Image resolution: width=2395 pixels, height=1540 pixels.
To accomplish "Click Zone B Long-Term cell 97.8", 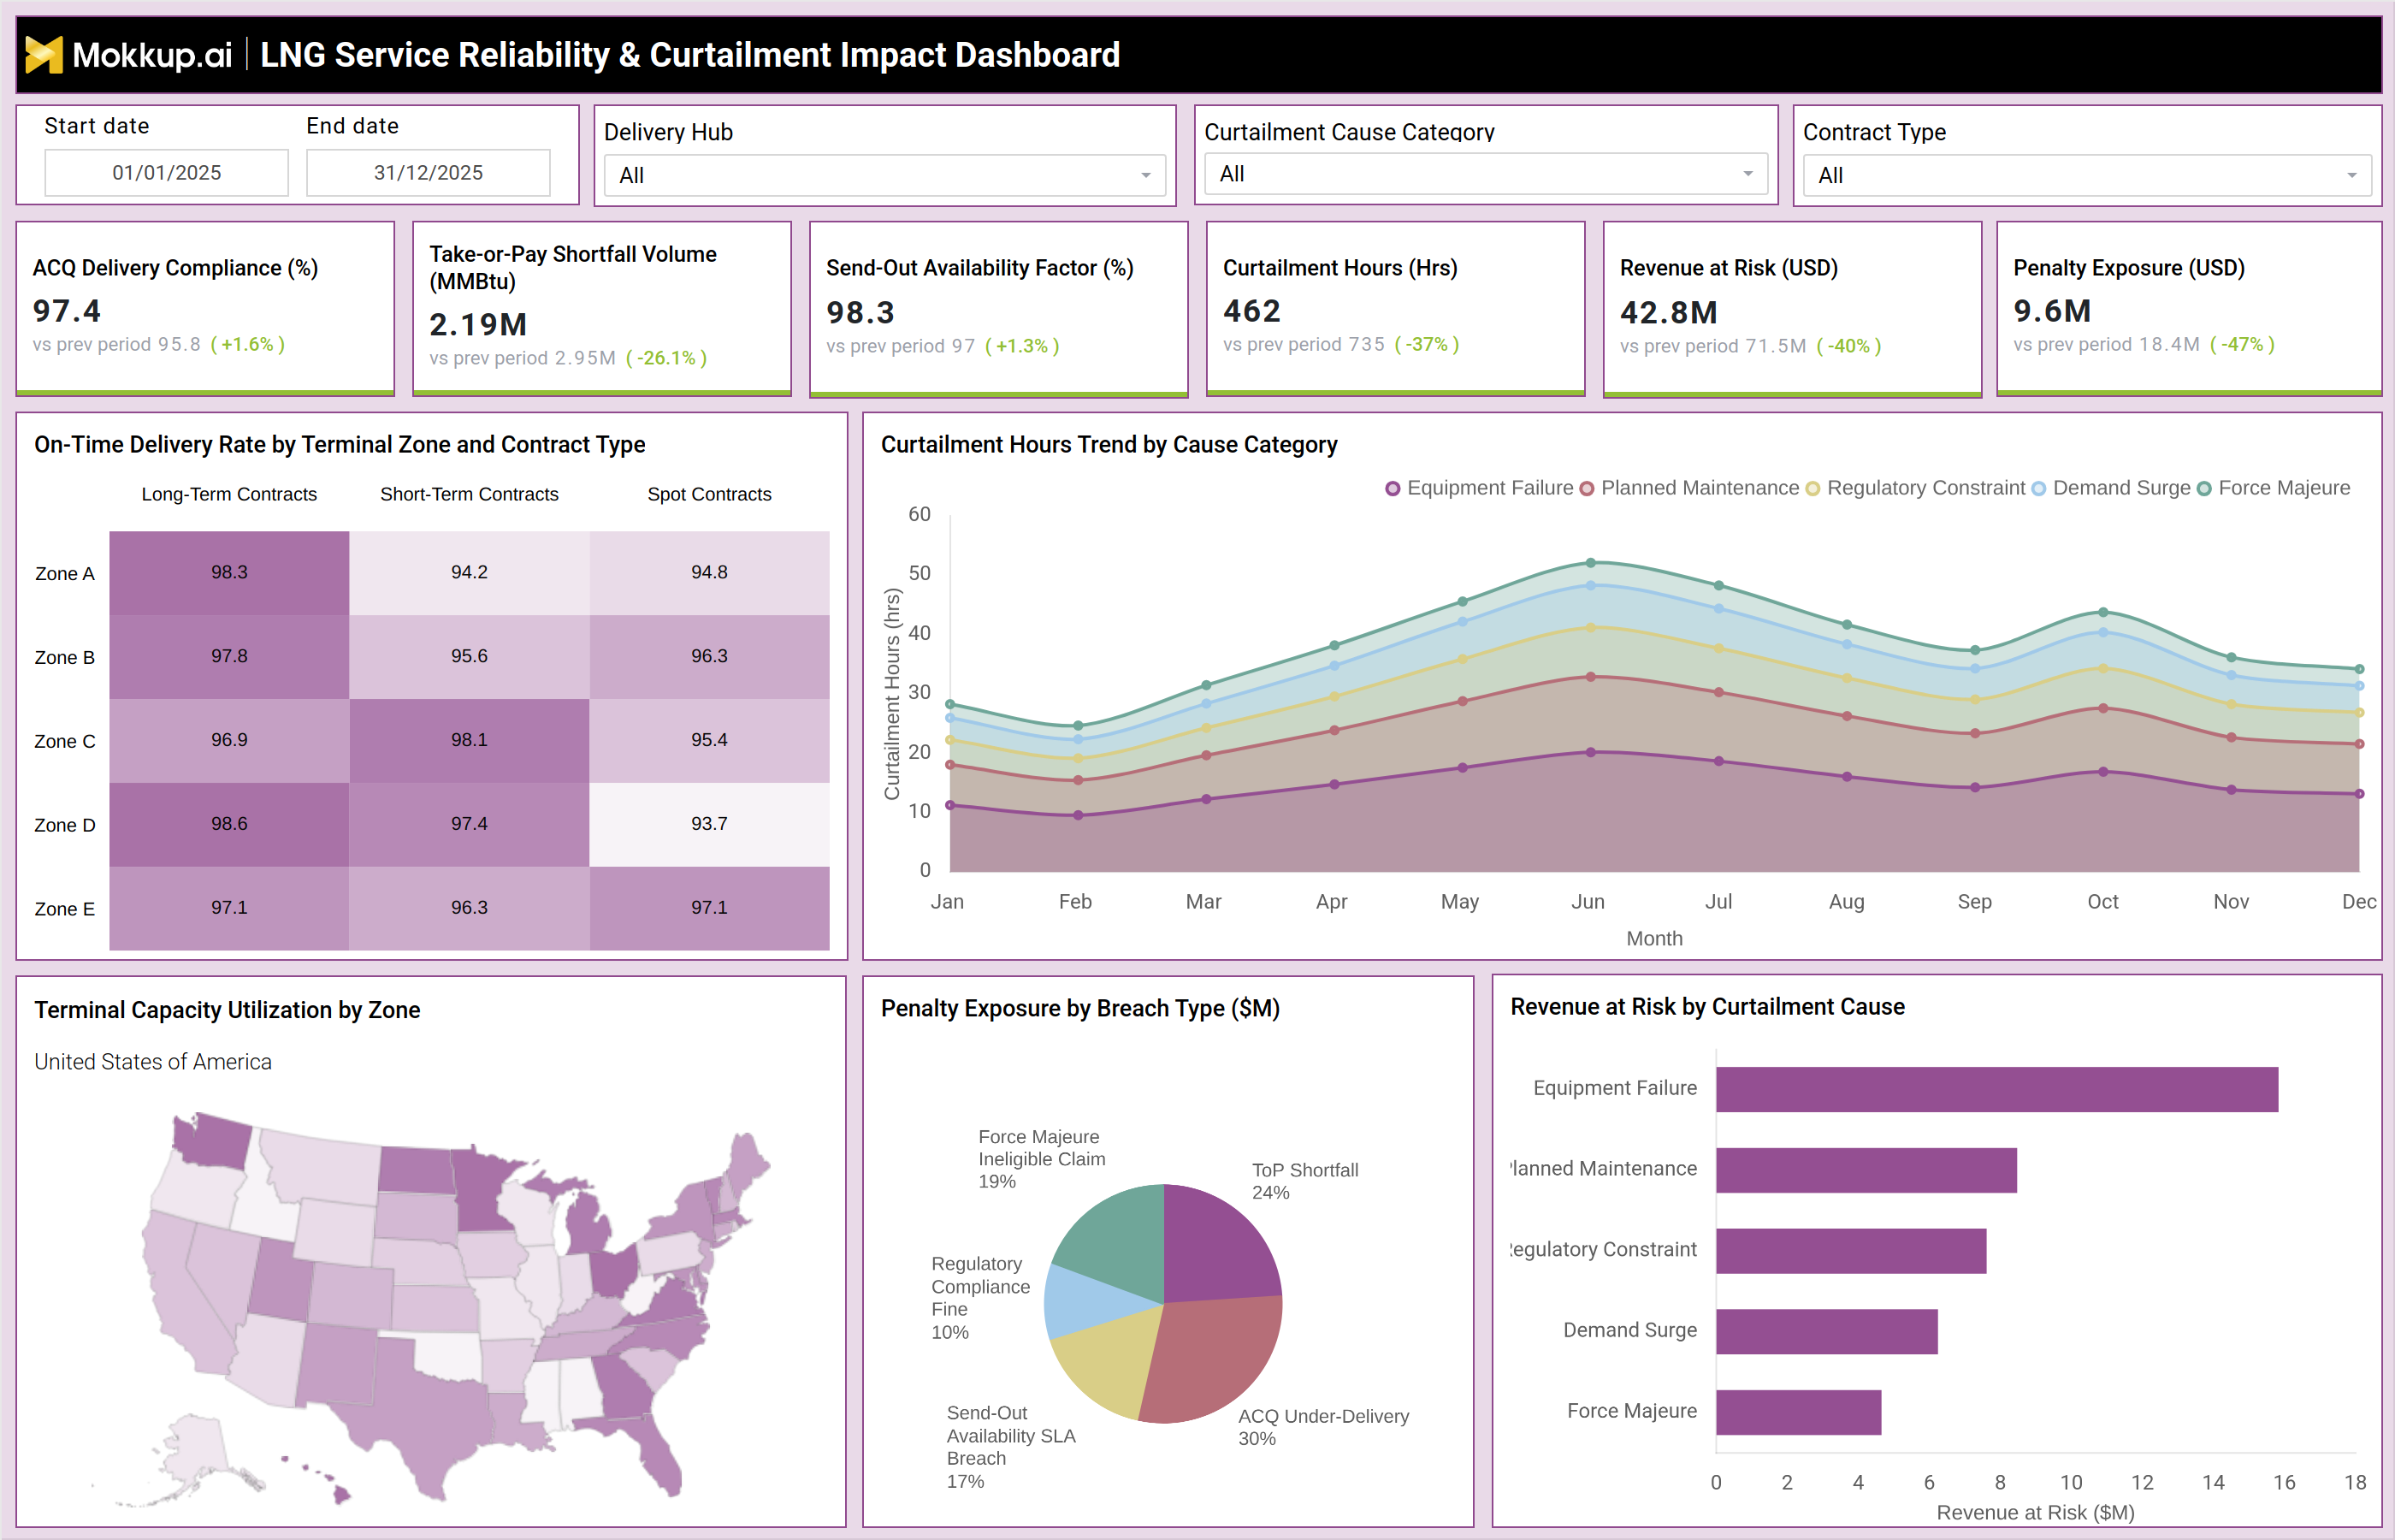I will (x=229, y=656).
